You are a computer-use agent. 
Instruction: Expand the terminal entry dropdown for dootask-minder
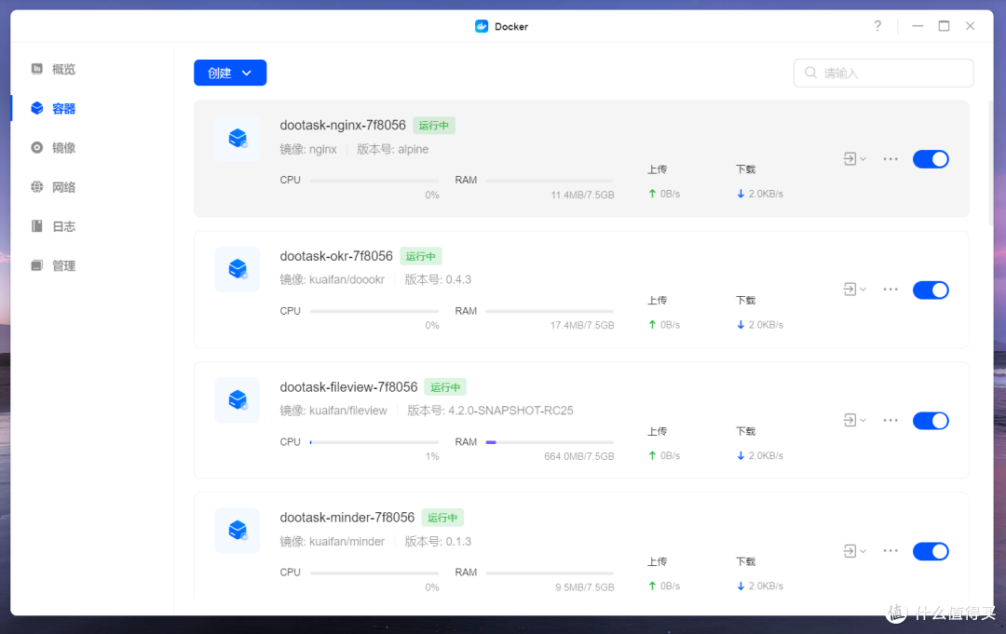pos(854,551)
